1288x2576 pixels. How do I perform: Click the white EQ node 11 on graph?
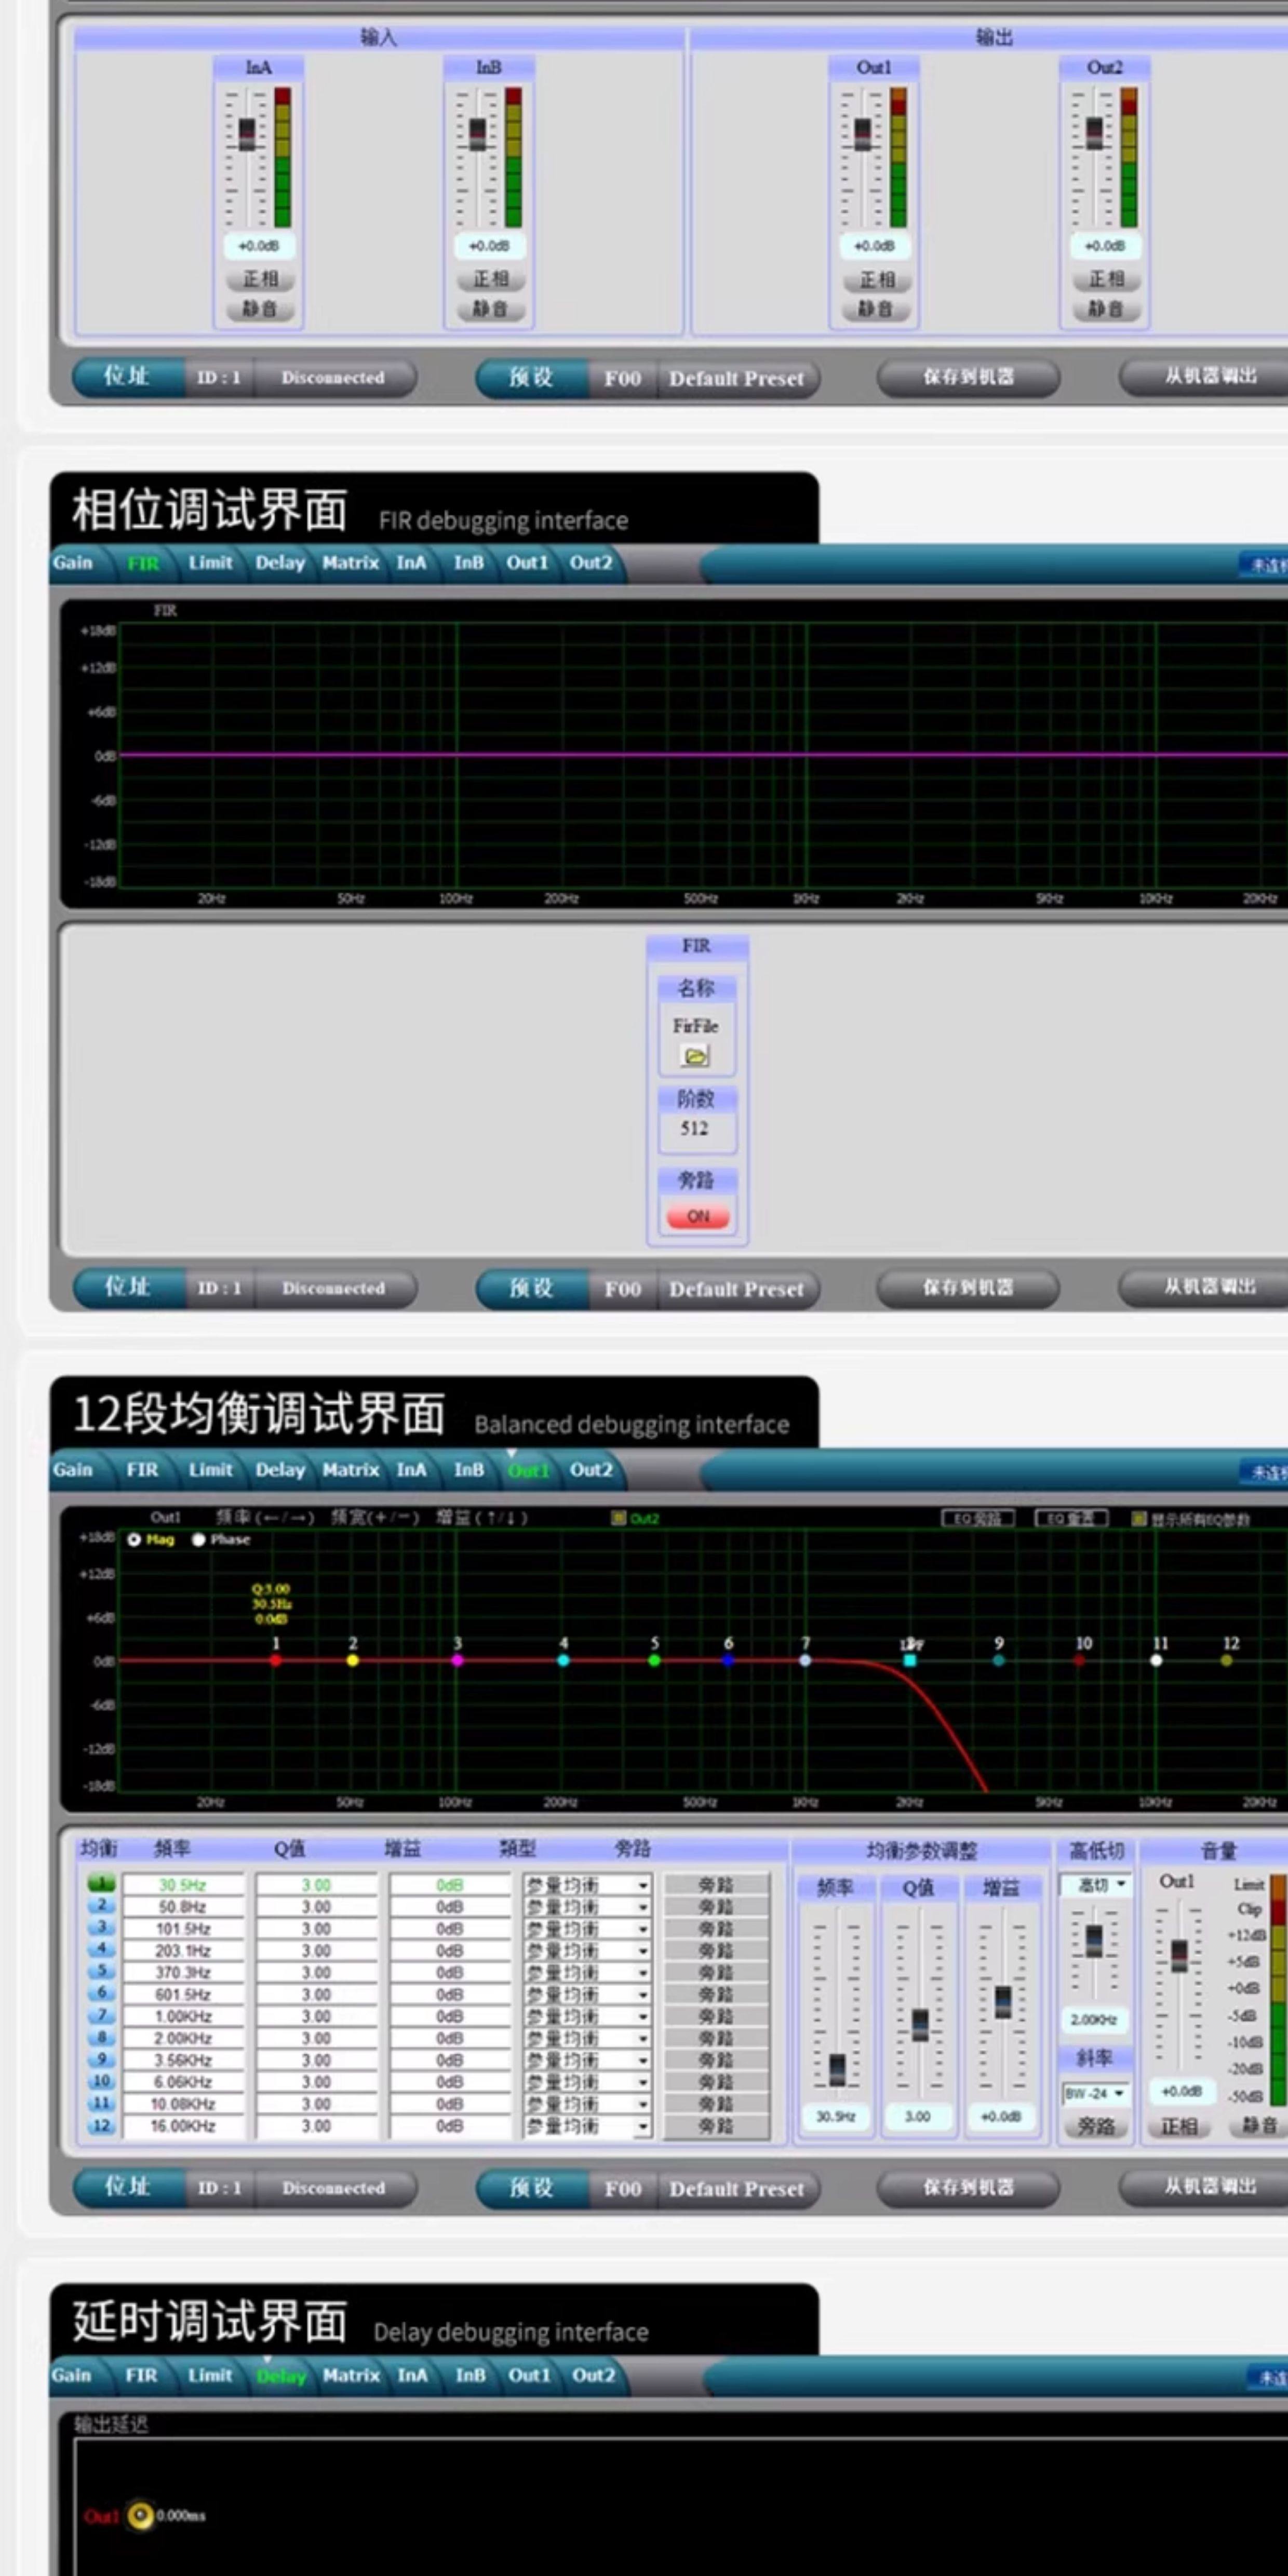click(1156, 1660)
